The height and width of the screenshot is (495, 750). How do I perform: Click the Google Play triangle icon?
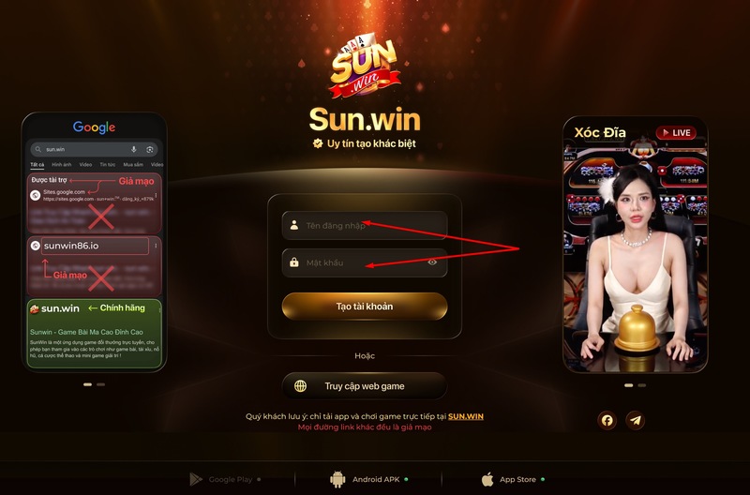tap(196, 479)
